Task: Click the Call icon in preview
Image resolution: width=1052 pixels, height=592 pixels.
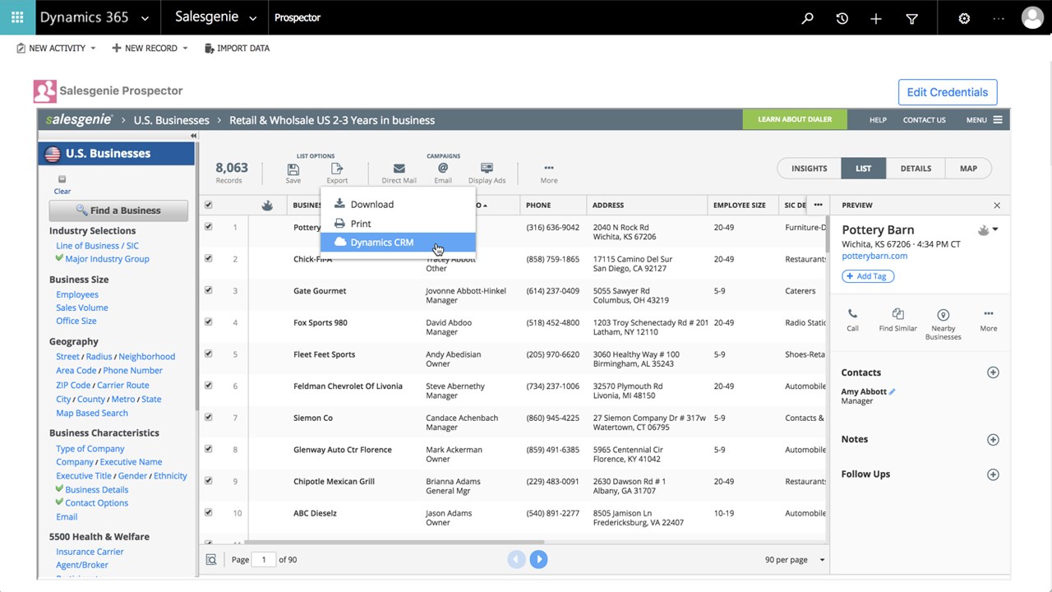Action: [852, 319]
